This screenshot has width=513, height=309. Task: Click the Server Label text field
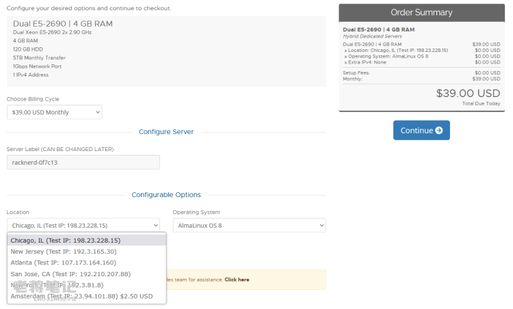[83, 162]
